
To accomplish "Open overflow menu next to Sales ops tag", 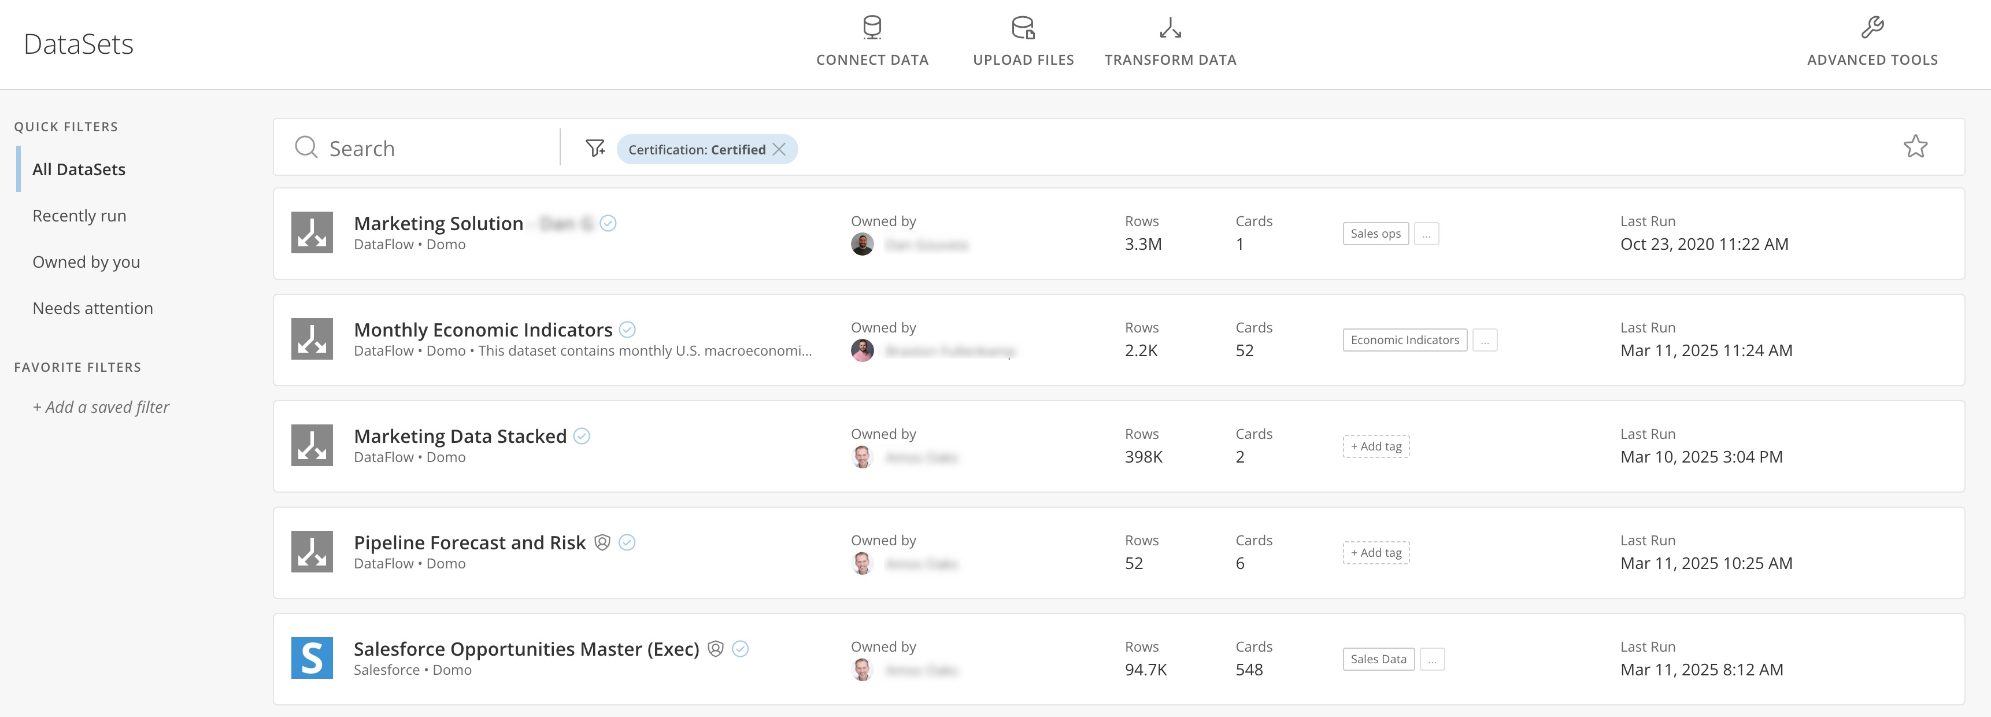I will 1427,233.
